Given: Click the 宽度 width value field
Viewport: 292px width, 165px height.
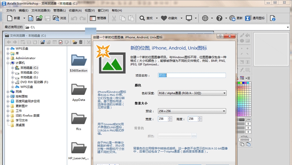Looking at the screenshot, I should 163,119.
